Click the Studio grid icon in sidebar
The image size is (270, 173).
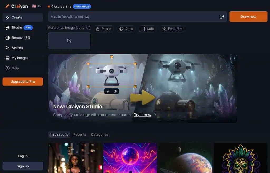tap(7, 28)
